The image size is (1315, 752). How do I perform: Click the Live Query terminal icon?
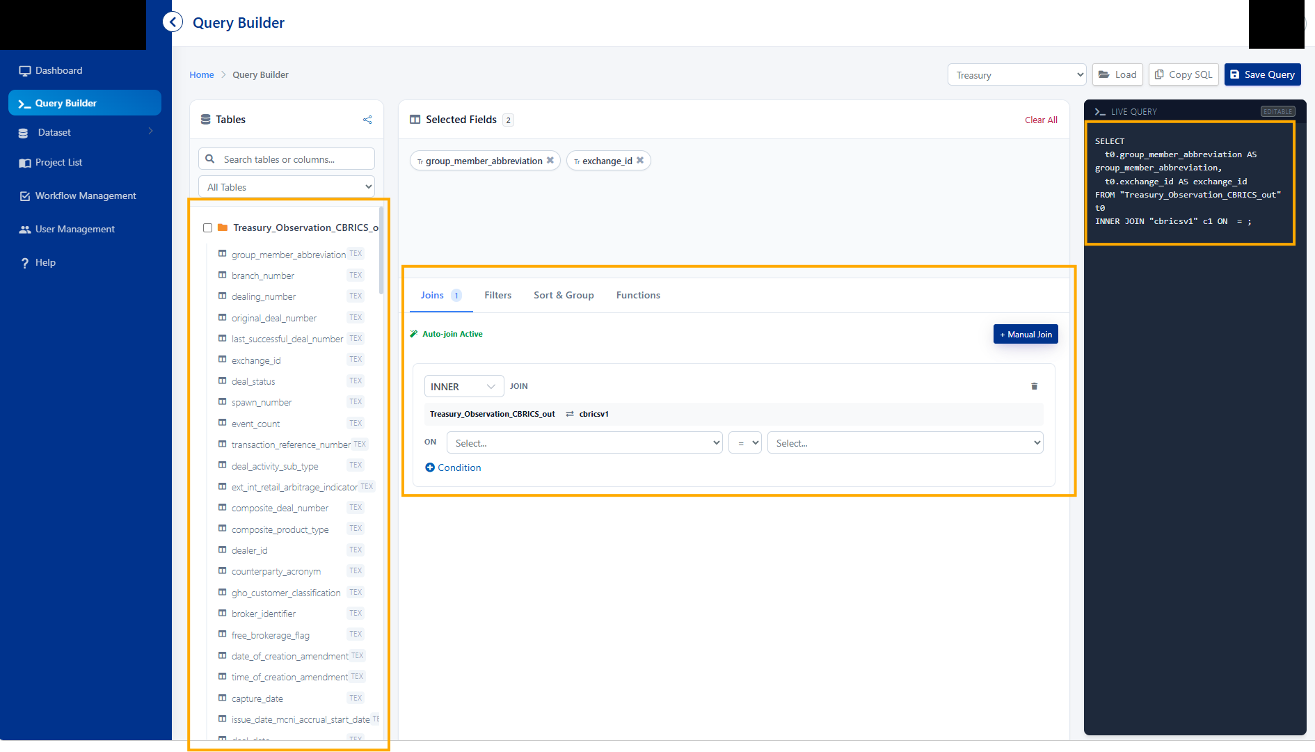[x=1100, y=111]
